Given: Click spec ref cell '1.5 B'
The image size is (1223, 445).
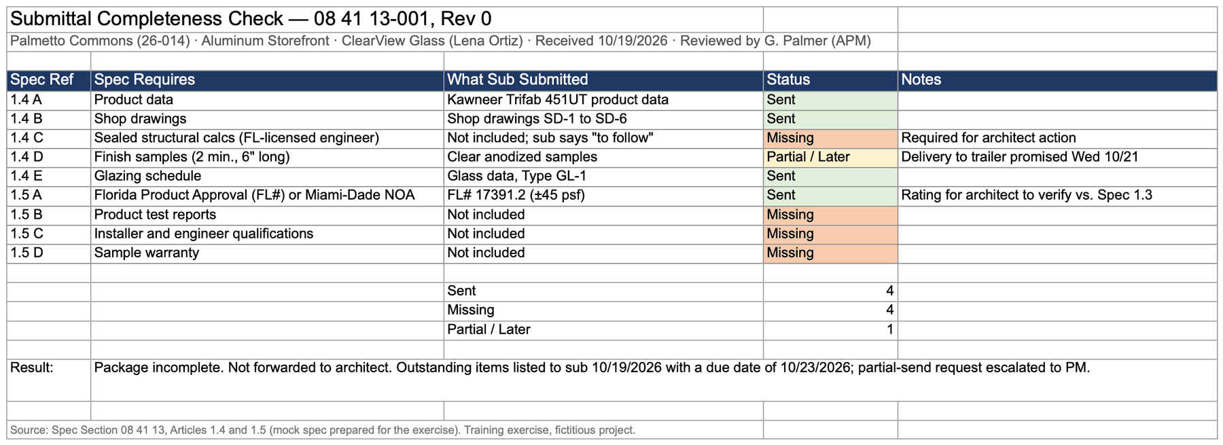Looking at the screenshot, I should 49,215.
